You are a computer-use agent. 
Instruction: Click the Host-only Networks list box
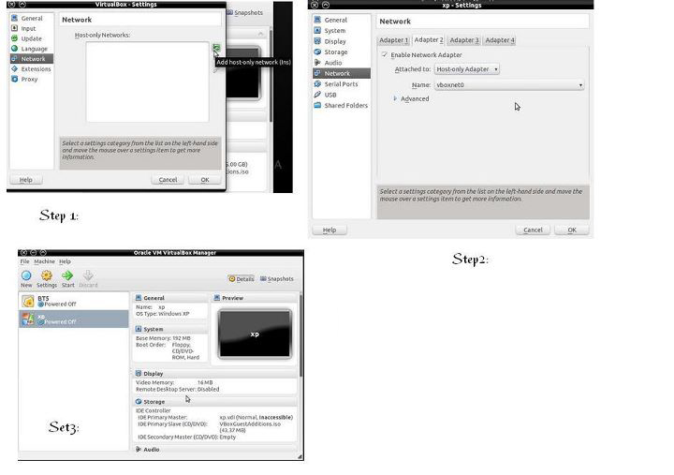148,82
